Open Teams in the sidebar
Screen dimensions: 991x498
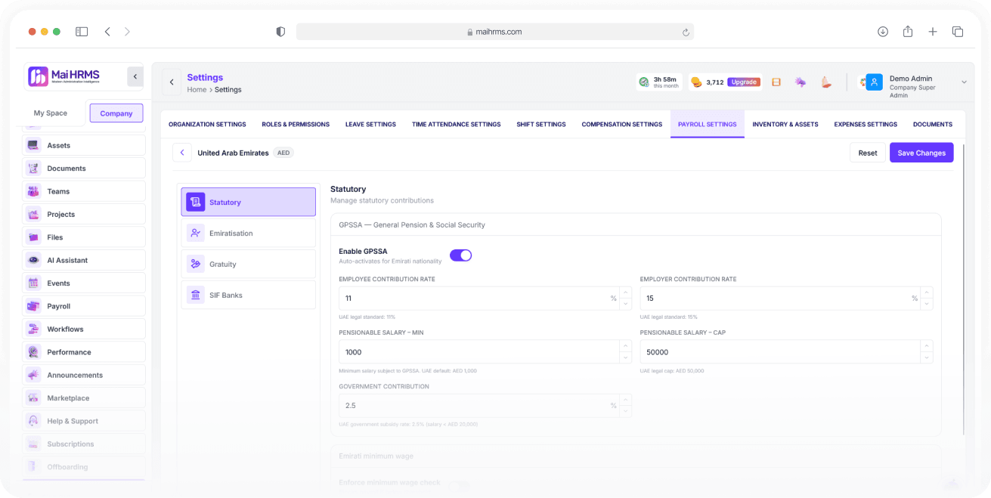84,191
